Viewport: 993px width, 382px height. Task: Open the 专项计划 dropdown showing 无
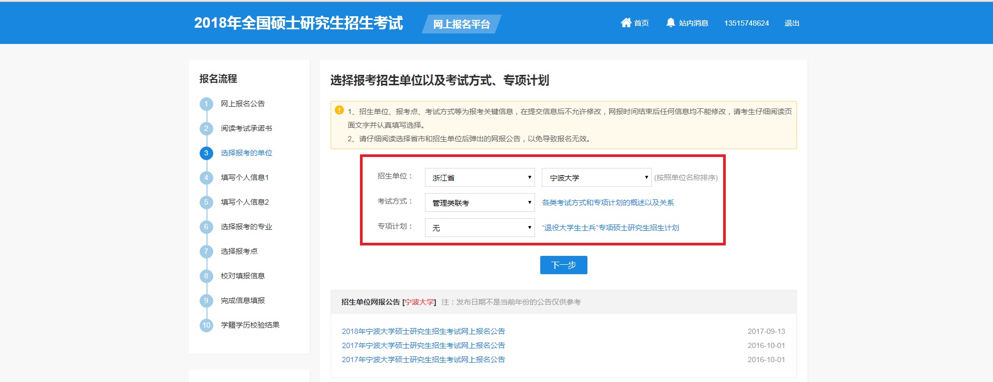pos(479,228)
